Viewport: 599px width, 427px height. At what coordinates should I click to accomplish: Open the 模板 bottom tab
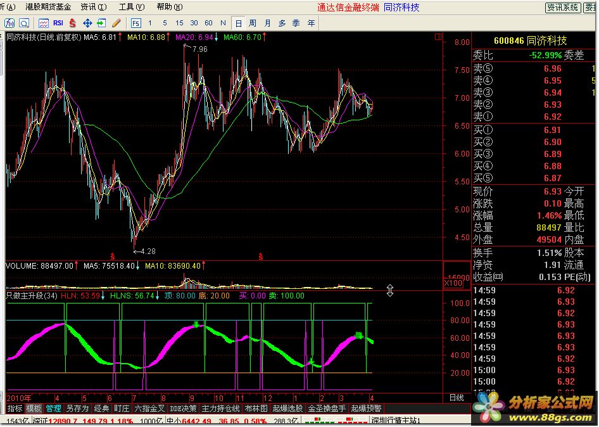coord(34,409)
